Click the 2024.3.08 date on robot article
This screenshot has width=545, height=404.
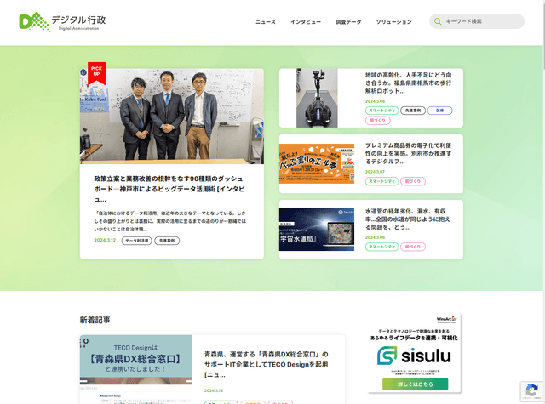pos(375,101)
